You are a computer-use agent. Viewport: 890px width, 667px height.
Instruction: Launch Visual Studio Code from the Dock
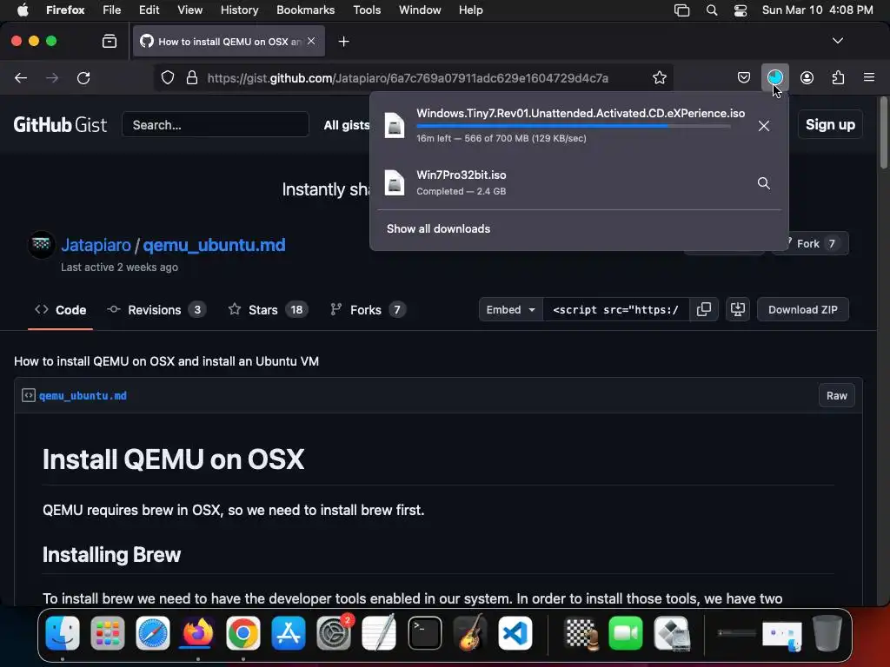[515, 633]
